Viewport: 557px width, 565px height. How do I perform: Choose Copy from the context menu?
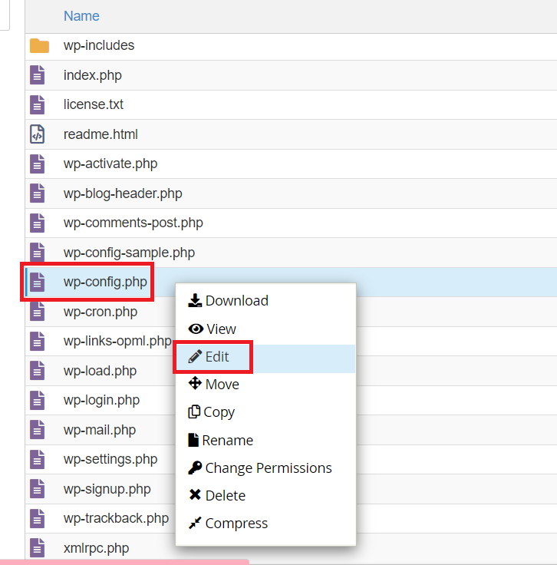pos(219,412)
